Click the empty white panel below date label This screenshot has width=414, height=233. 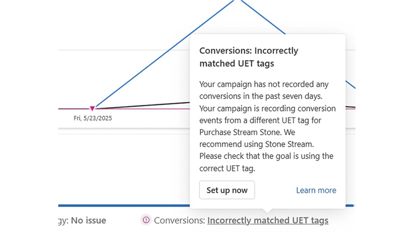click(x=124, y=169)
